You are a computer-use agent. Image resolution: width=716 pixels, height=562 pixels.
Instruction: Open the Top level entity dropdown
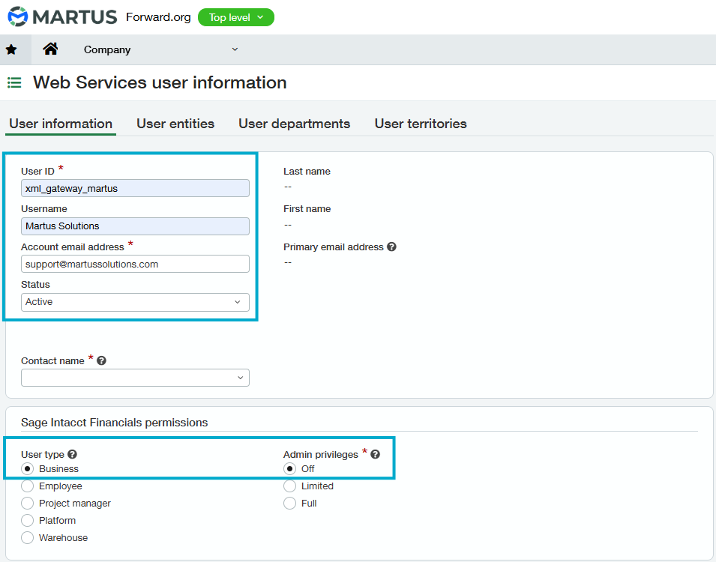(x=235, y=17)
